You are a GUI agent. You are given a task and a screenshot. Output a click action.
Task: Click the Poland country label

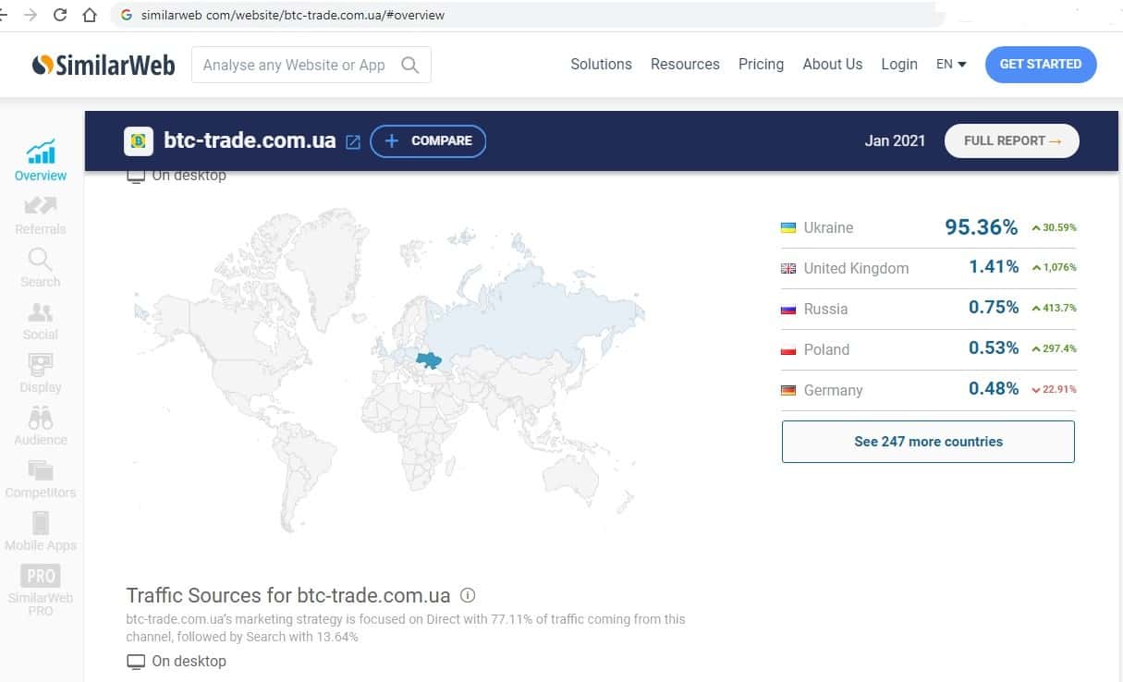(826, 349)
